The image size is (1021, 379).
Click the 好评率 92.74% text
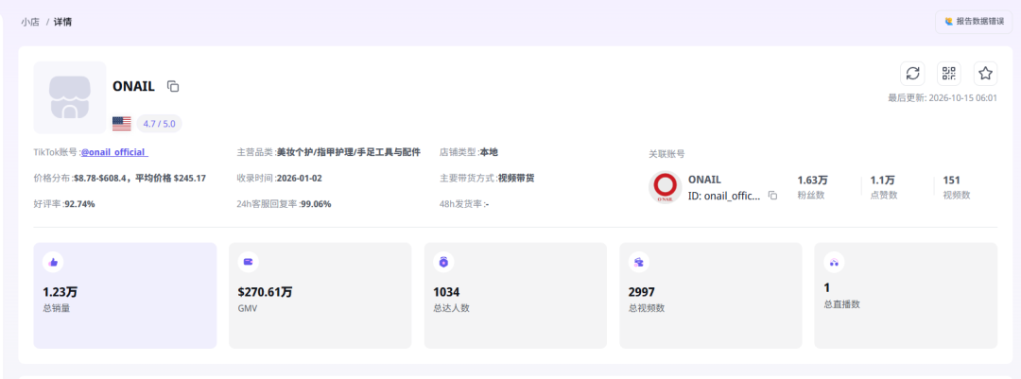pyautogui.click(x=64, y=204)
